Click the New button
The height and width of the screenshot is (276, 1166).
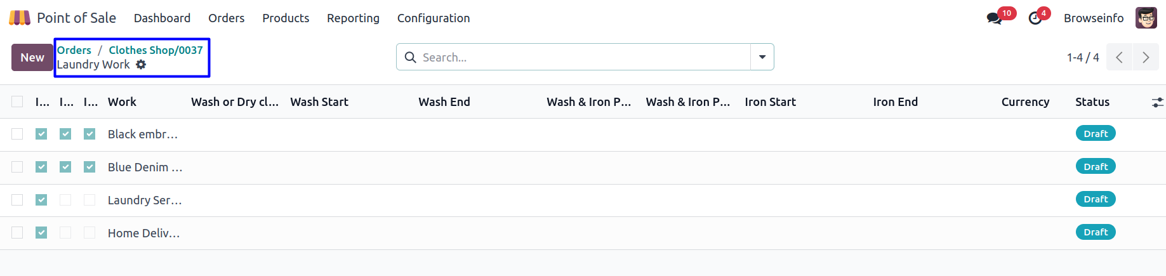(32, 58)
